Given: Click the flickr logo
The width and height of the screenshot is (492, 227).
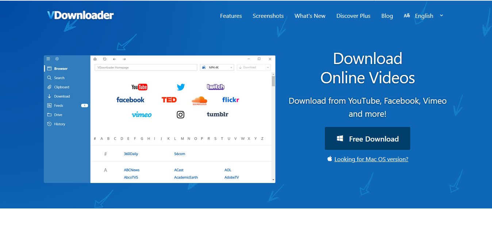Looking at the screenshot, I should click(231, 100).
